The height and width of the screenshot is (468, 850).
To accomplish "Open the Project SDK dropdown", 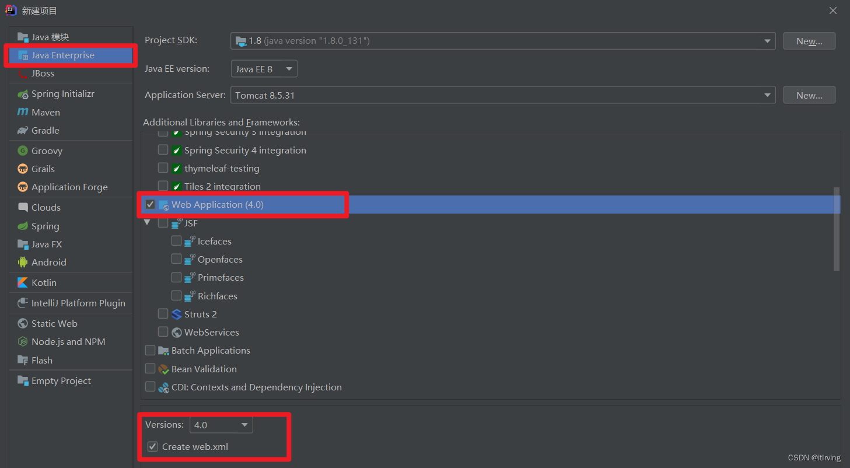I will click(503, 41).
